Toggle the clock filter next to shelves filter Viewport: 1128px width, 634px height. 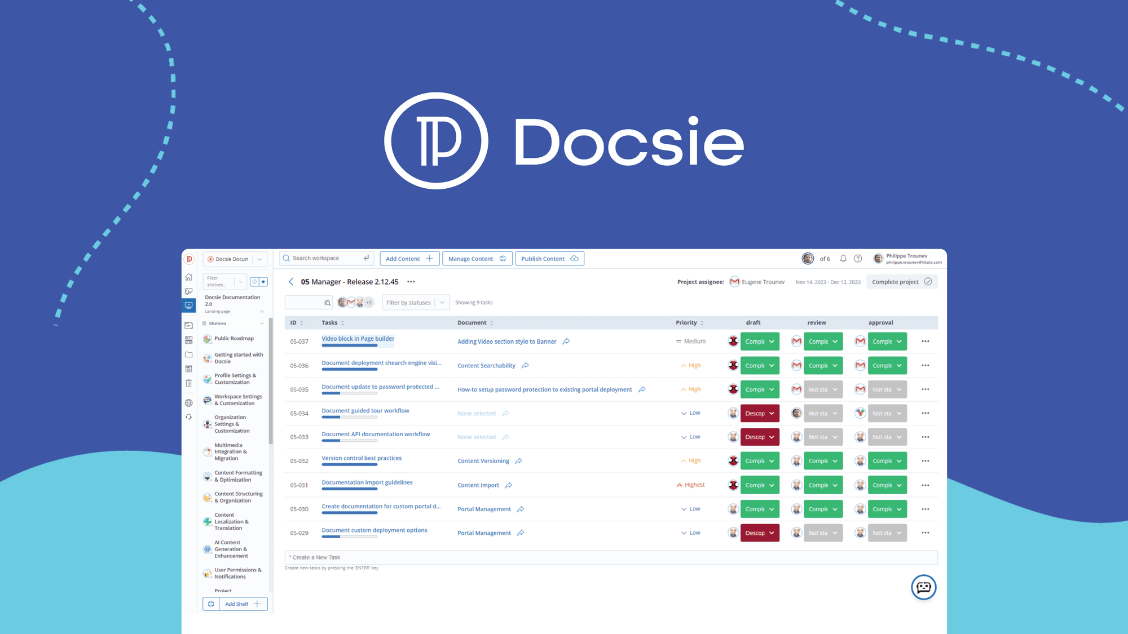pos(255,282)
